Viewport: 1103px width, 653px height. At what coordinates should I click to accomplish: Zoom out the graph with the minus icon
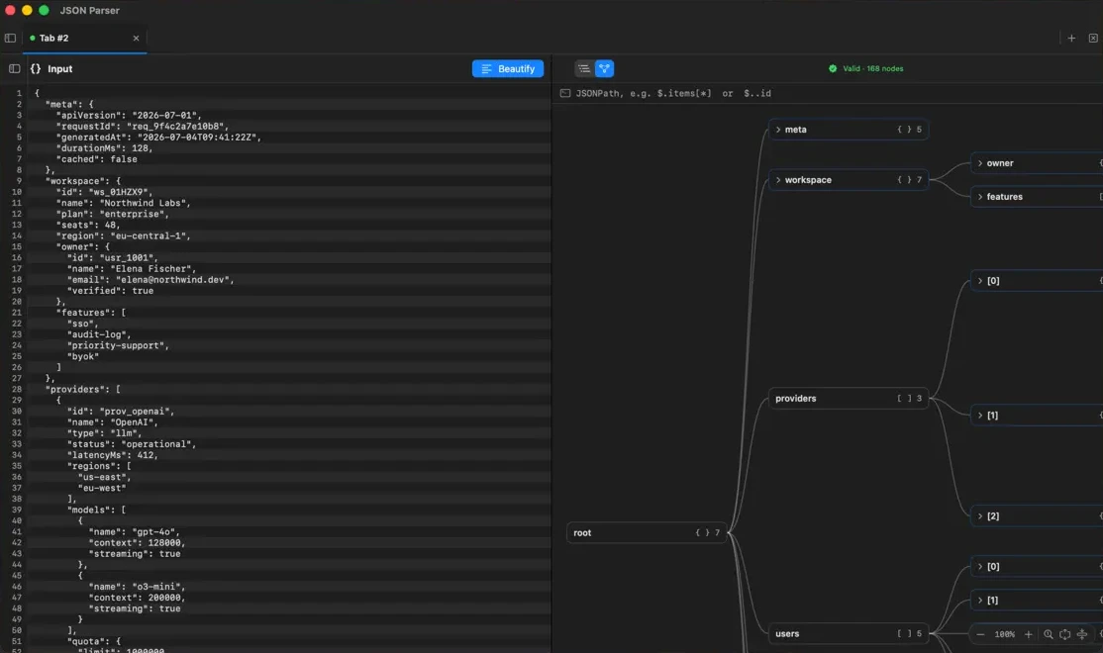[980, 635]
